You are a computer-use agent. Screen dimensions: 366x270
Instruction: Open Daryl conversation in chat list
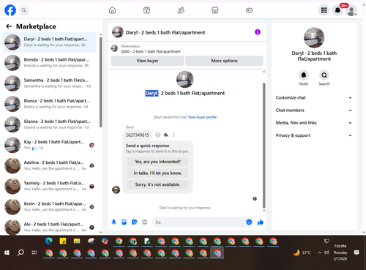[x=49, y=42]
